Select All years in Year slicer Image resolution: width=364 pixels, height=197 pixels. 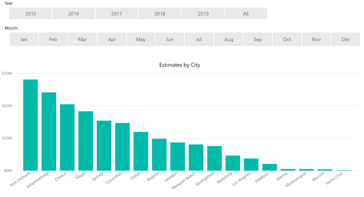point(246,13)
